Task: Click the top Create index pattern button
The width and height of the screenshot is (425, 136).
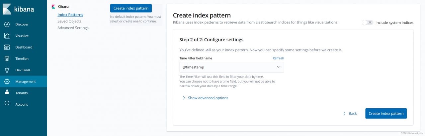Action: click(x=131, y=8)
